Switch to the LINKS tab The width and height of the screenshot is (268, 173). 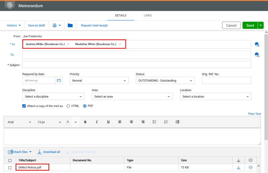(148, 15)
